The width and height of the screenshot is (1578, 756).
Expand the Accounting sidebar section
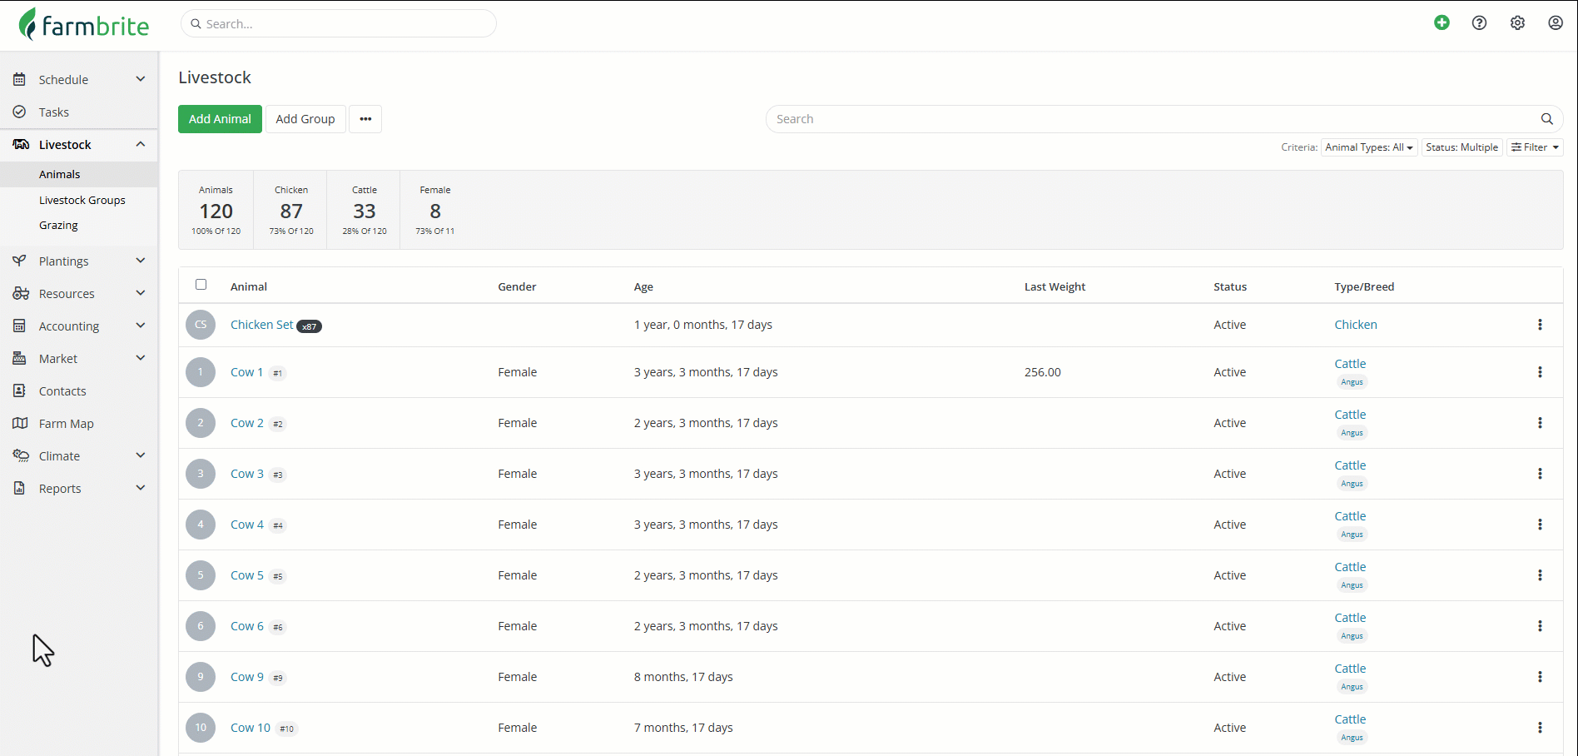pyautogui.click(x=79, y=326)
